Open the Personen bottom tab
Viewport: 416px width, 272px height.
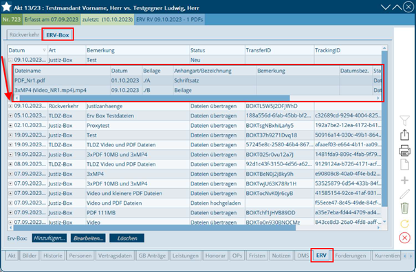pyautogui.click(x=80, y=256)
